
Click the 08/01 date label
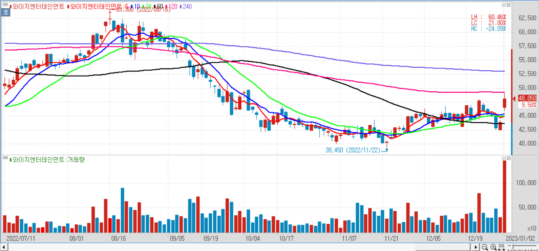(x=77, y=238)
